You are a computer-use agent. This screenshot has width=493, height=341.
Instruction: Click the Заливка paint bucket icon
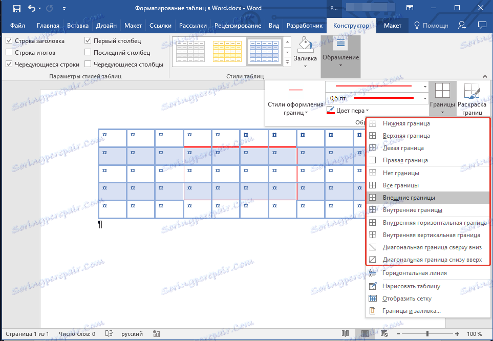point(305,45)
